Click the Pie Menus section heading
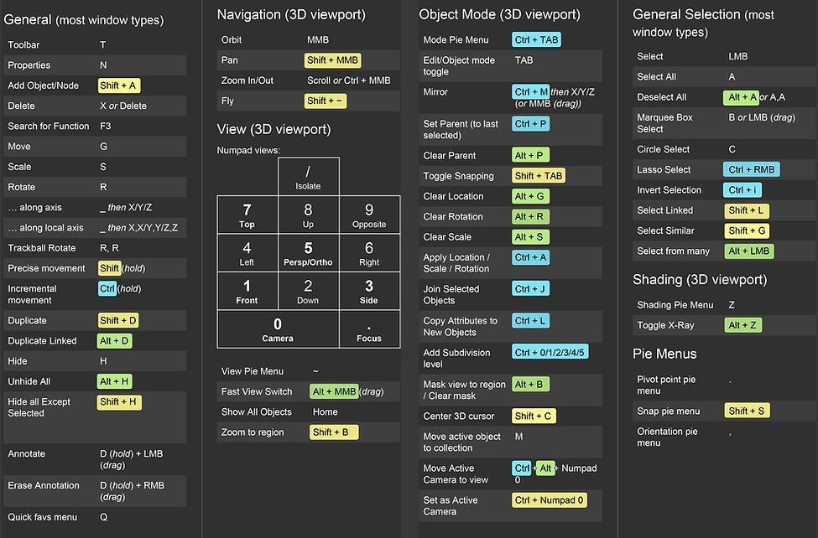 point(664,354)
